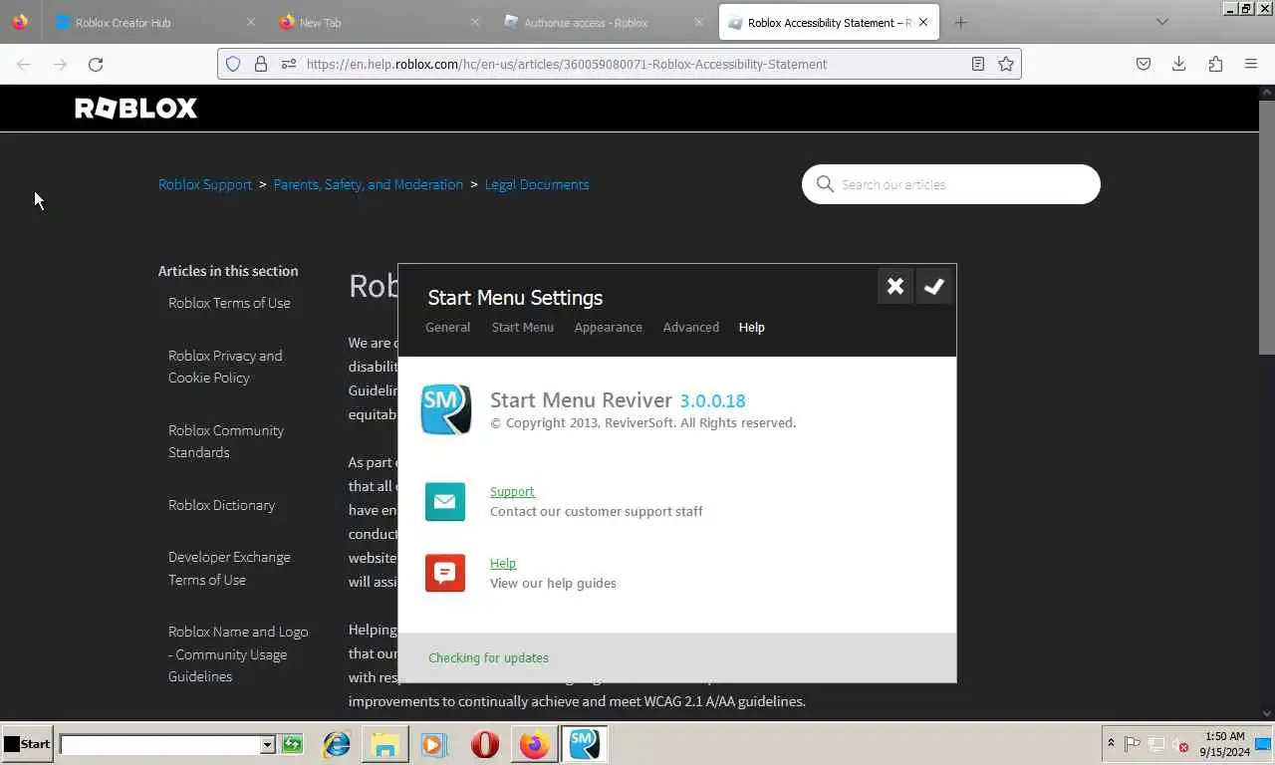Open the Roblox Dictionary article

[221, 505]
